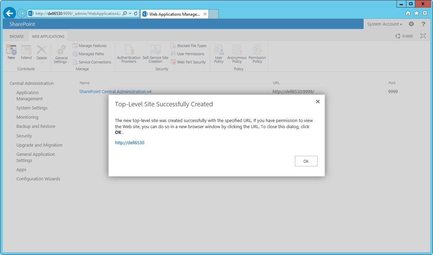Select the Web Applications Management browser tab
This screenshot has height=255, width=433.
(174, 14)
